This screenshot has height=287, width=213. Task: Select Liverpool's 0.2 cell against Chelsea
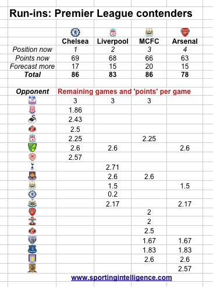[113, 194]
